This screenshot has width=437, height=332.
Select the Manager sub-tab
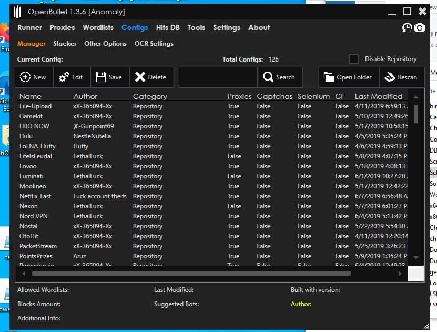point(32,44)
